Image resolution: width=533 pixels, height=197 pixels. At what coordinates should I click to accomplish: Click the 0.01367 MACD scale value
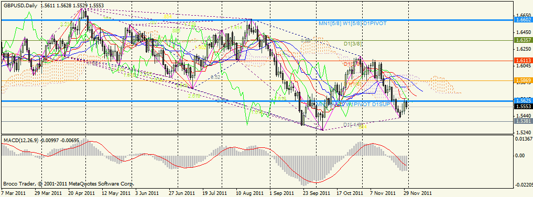(x=524, y=140)
